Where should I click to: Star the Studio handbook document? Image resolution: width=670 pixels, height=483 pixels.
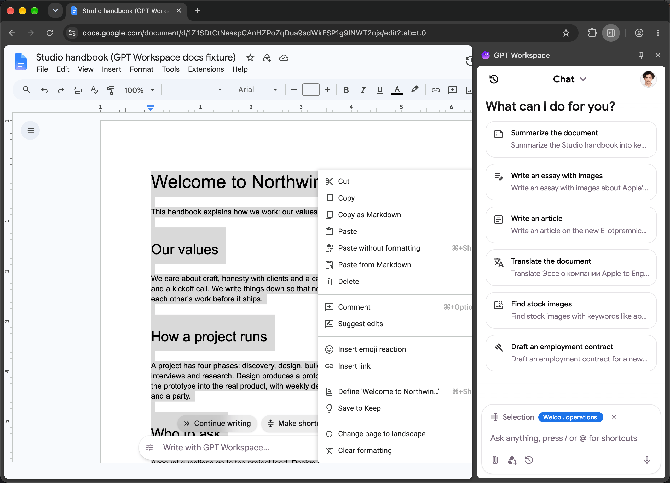pos(250,57)
